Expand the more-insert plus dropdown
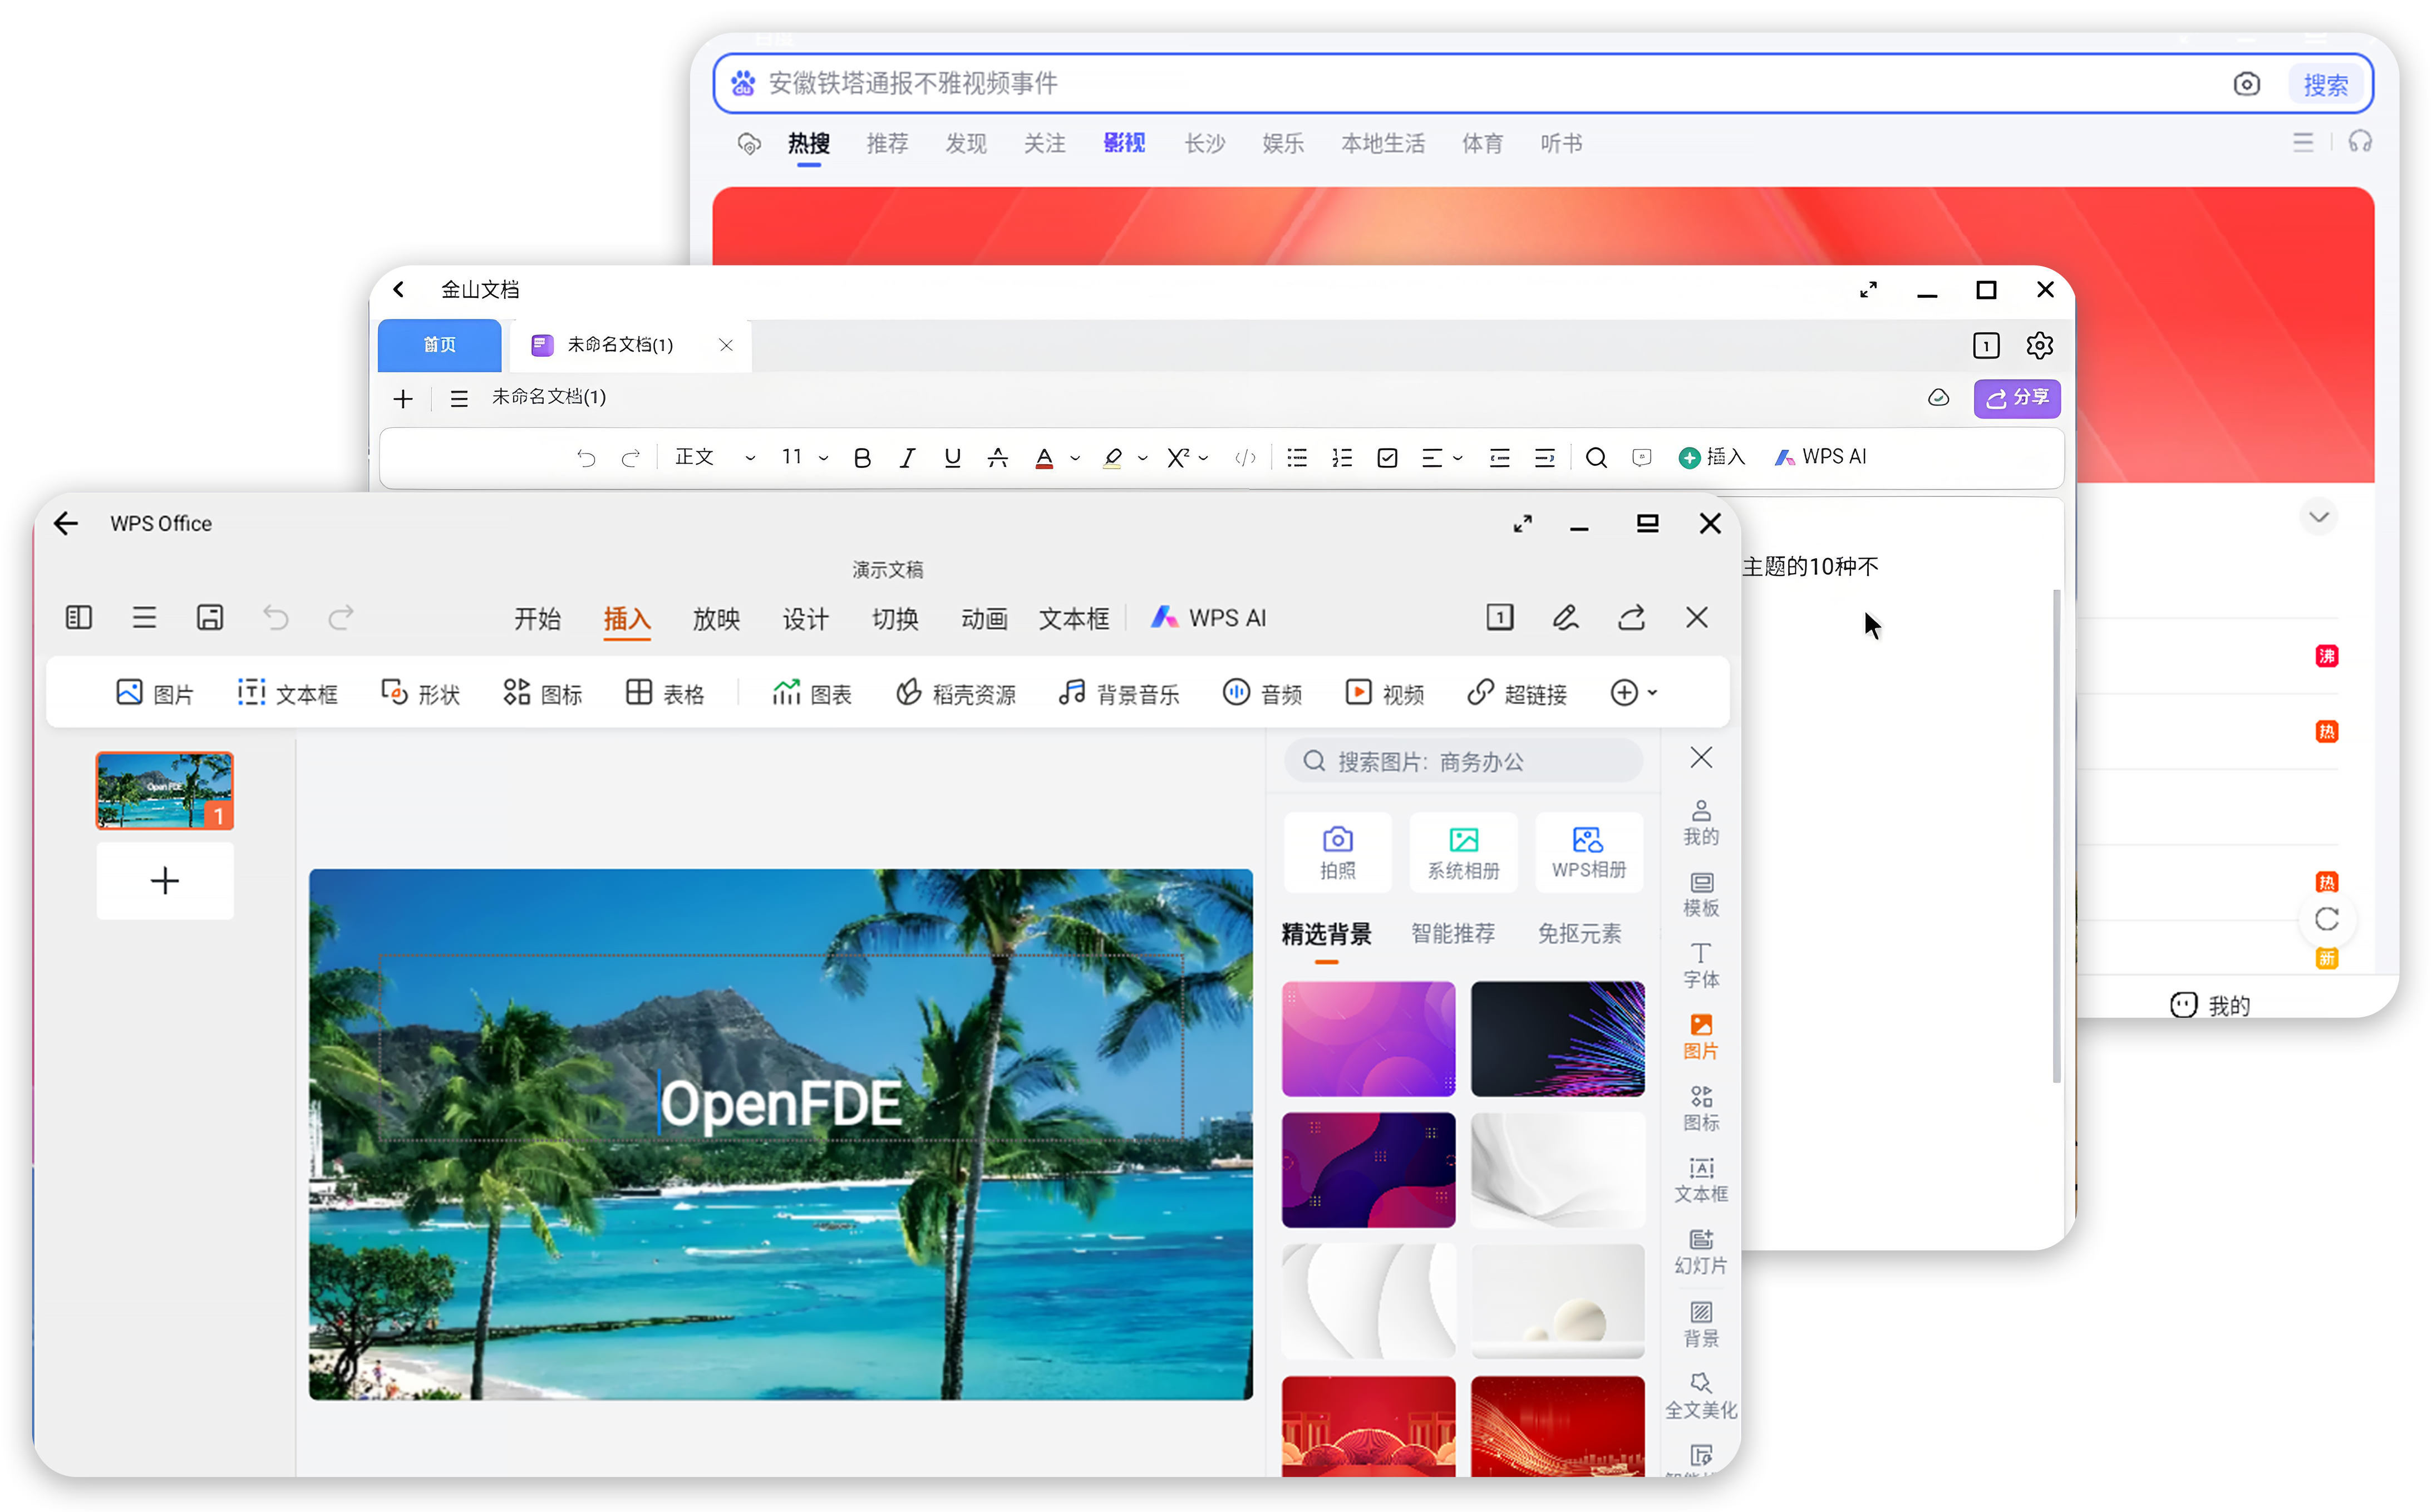Screen dimensions: 2432x1512 (x=1634, y=692)
